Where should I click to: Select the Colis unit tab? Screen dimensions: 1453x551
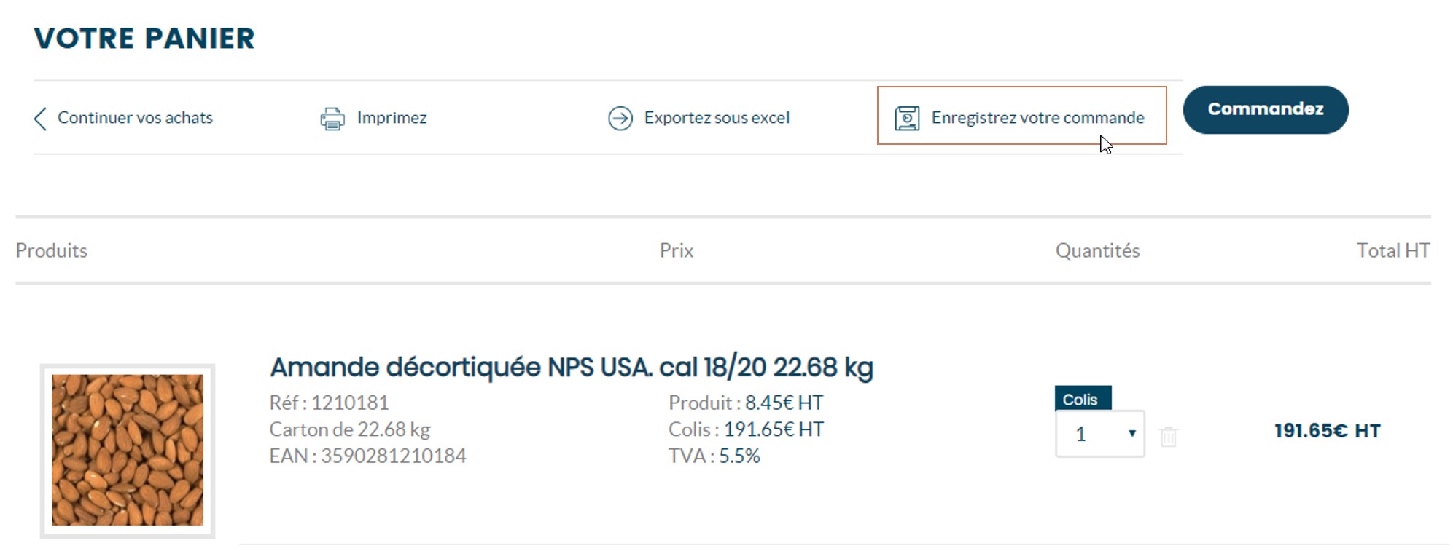(x=1082, y=399)
